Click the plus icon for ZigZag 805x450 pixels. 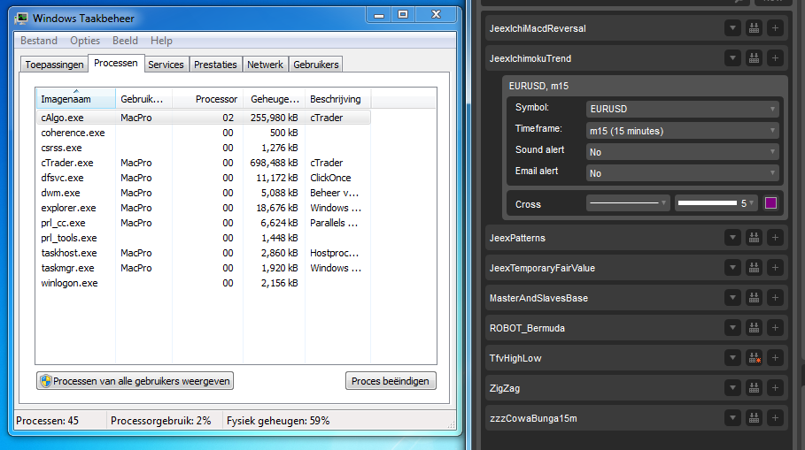click(x=775, y=388)
